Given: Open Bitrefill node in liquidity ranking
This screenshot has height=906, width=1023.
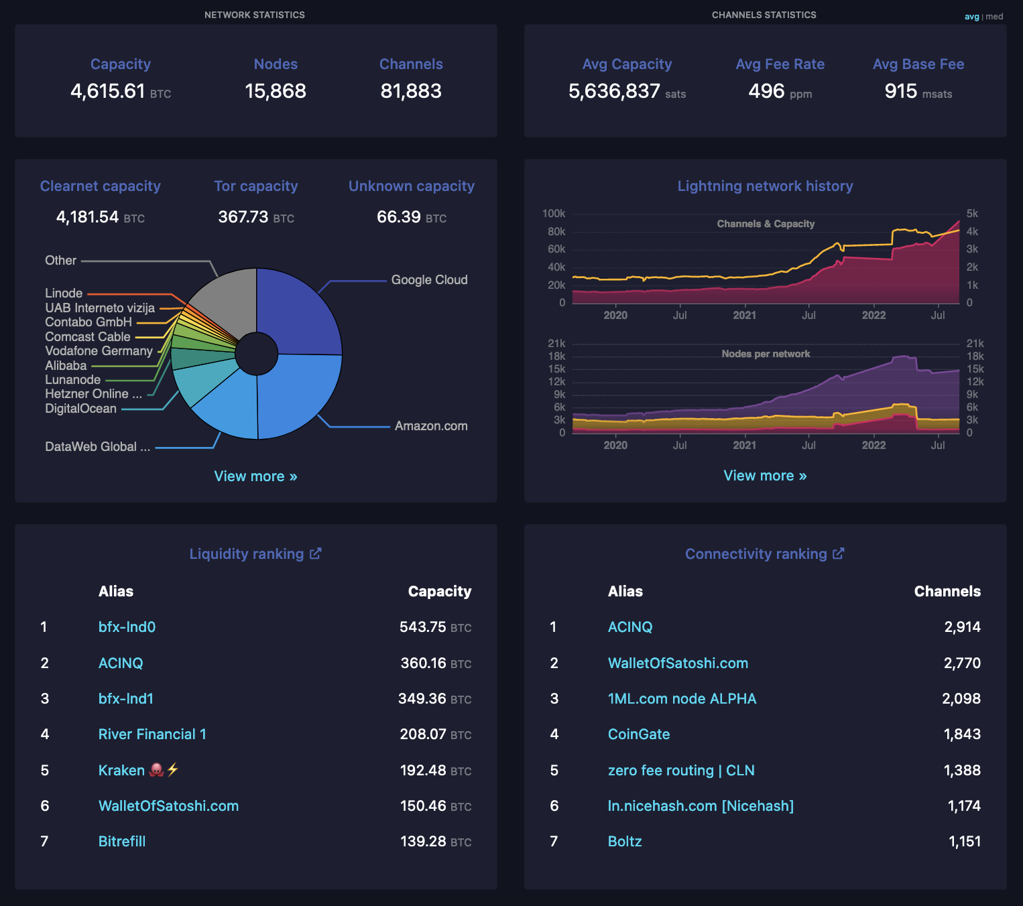Looking at the screenshot, I should tap(122, 842).
